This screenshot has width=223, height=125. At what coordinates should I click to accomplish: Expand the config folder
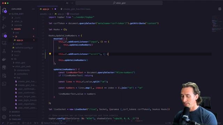click(16, 51)
